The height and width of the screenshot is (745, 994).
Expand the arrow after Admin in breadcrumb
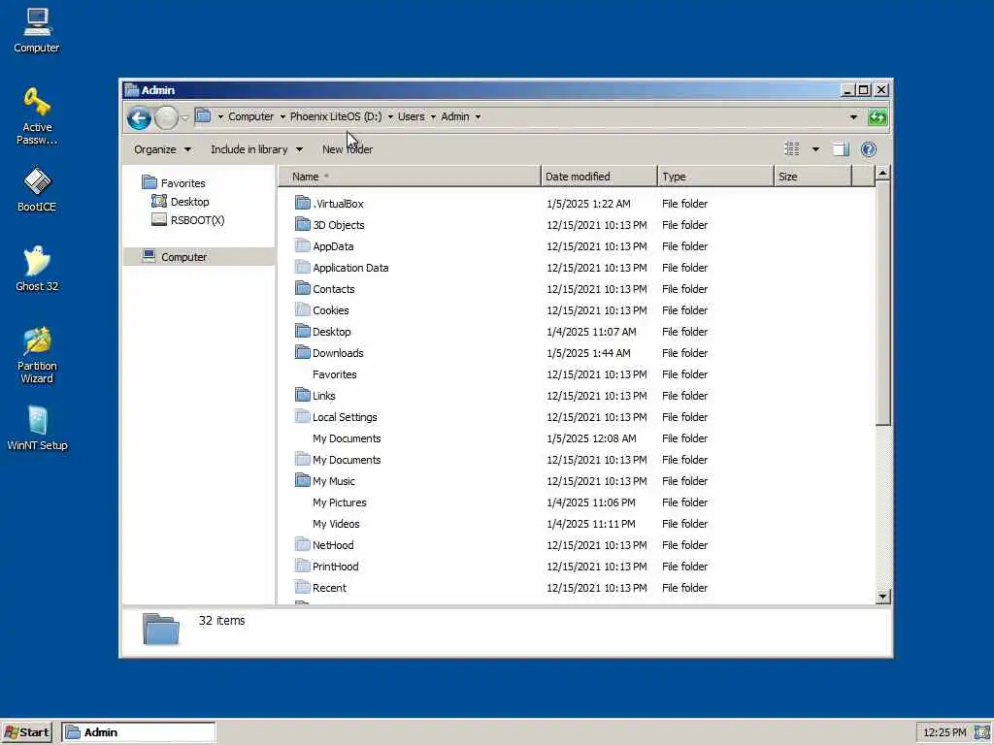click(478, 116)
